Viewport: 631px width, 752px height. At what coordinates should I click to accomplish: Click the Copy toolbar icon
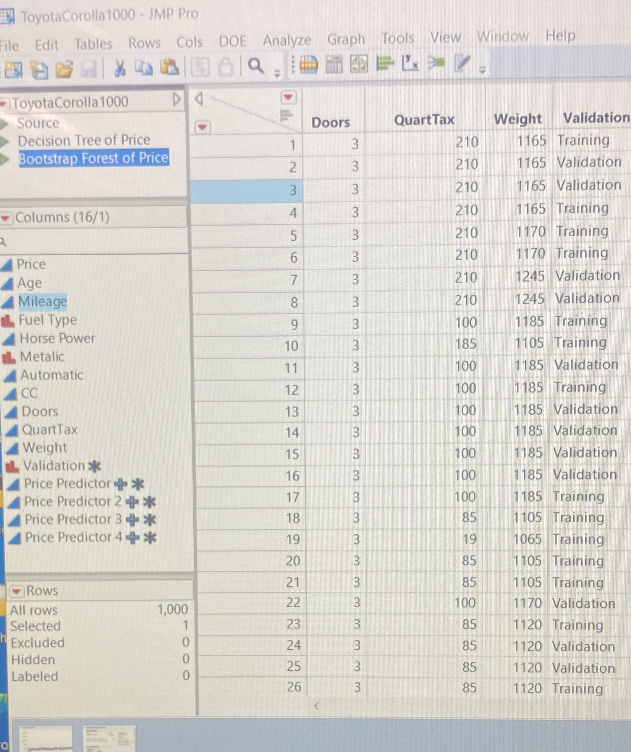tap(144, 68)
